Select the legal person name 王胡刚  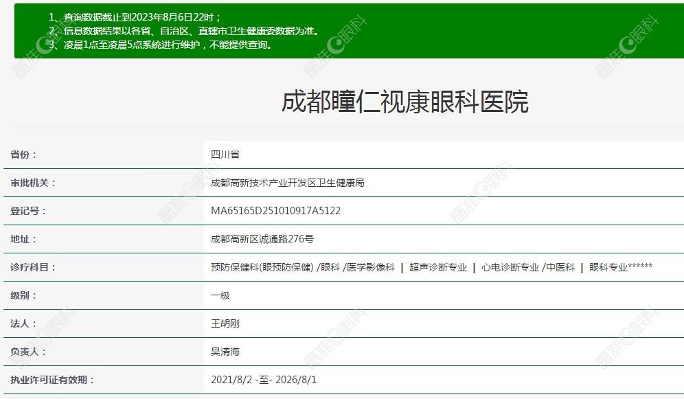pos(225,323)
